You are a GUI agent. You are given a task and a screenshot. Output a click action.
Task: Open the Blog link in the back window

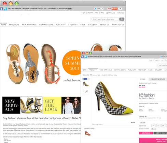coord(102,13)
